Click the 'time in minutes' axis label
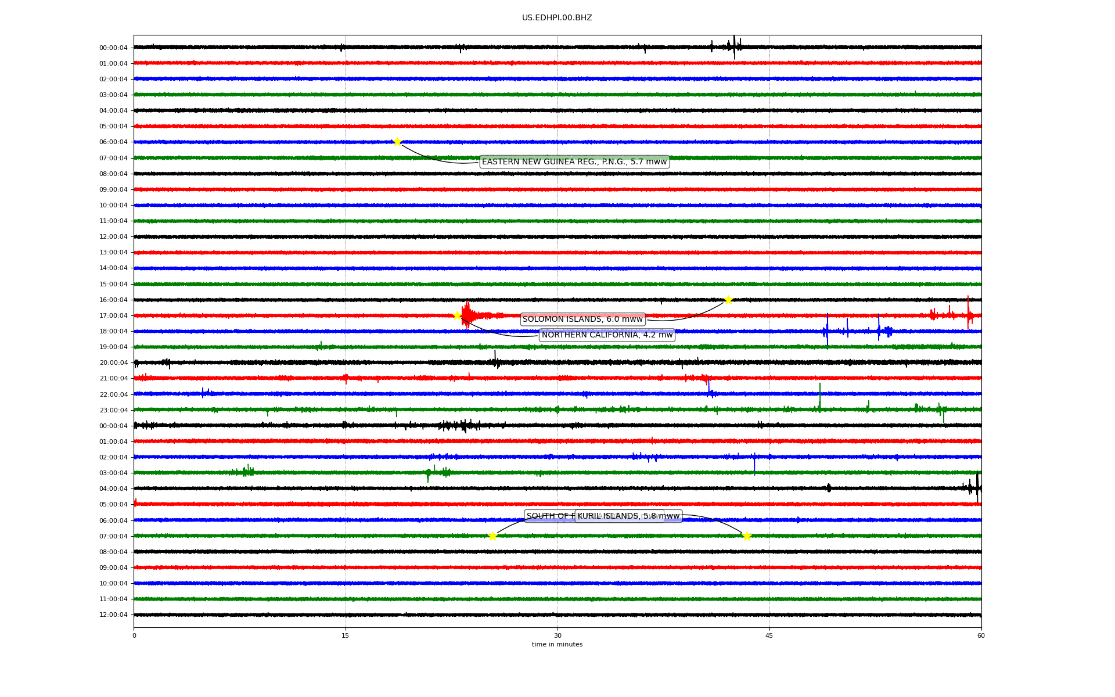 click(x=557, y=644)
